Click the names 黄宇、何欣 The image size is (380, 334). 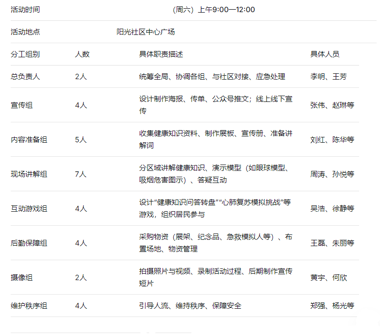pos(328,277)
